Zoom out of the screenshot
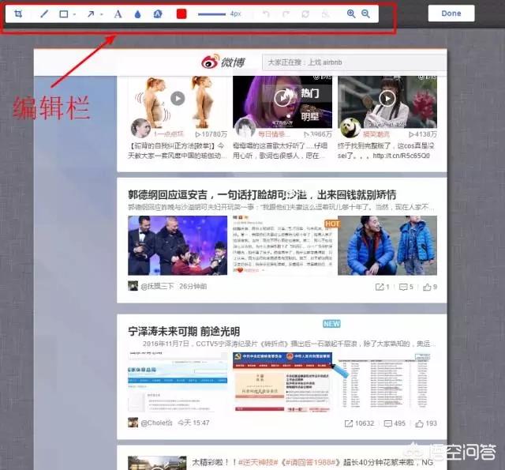Screen dimensions: 505x470 (x=365, y=13)
